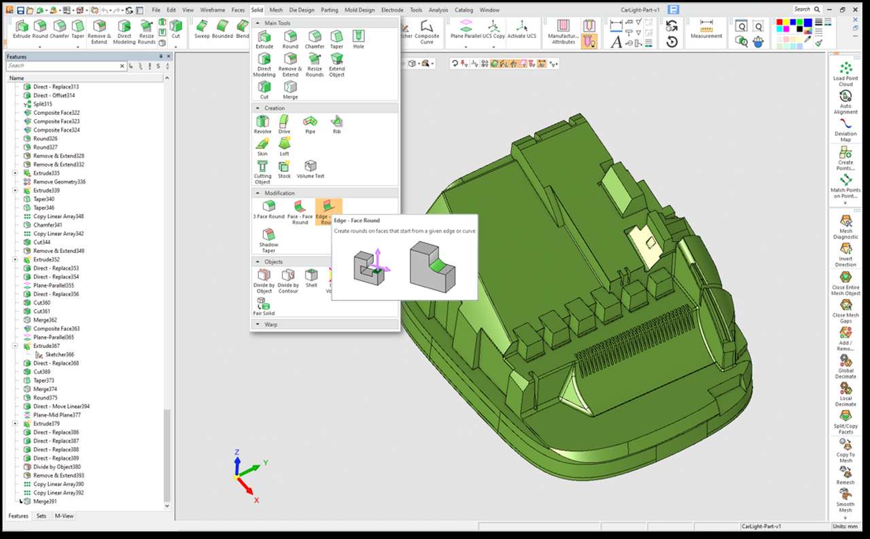The width and height of the screenshot is (870, 539).
Task: Click the Load Point Cloud icon
Action: [x=846, y=73]
